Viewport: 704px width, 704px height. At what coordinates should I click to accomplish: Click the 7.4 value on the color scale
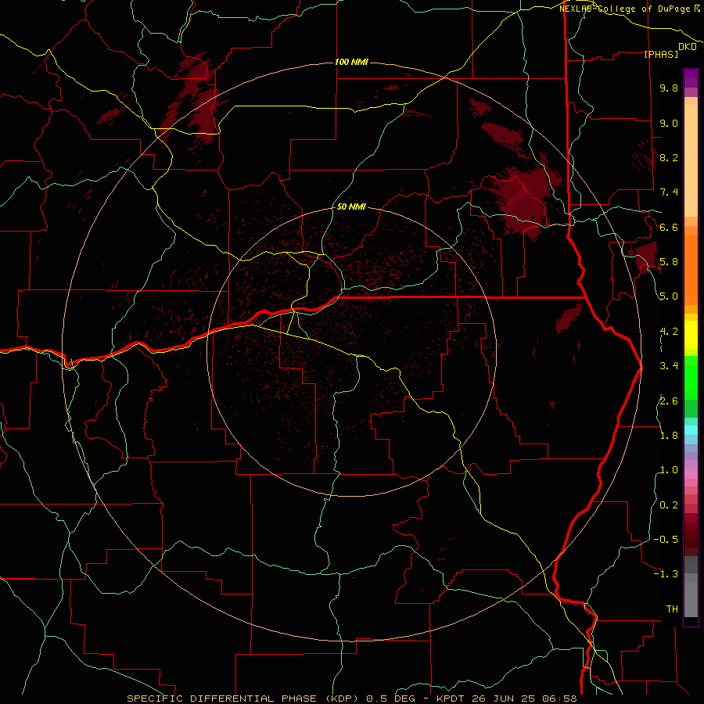coord(669,192)
